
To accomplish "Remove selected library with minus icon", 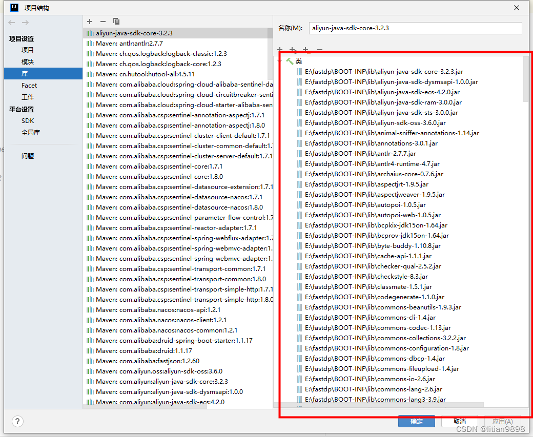I will (x=103, y=22).
